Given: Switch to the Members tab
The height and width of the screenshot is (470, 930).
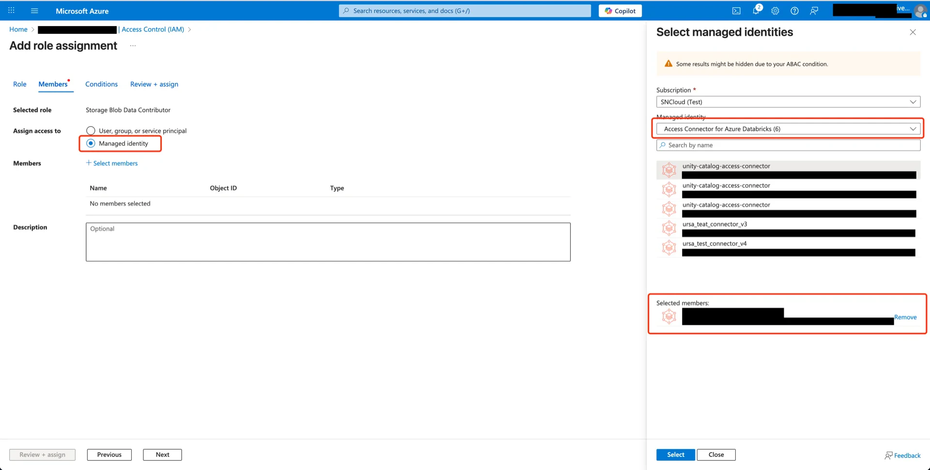Looking at the screenshot, I should pos(53,84).
